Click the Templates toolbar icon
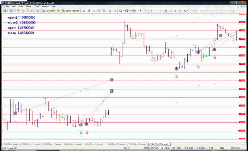248x151 pixels. (133, 11)
